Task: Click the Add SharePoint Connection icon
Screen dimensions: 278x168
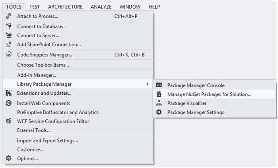Action: click(9, 45)
